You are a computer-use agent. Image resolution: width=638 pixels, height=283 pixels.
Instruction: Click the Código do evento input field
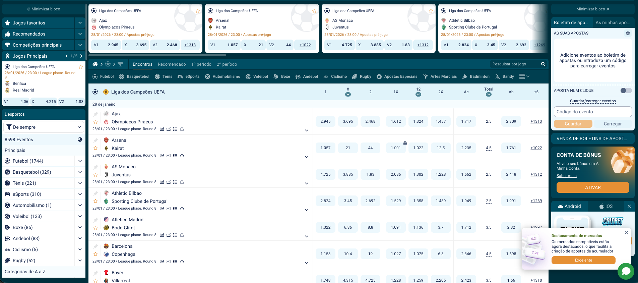(592, 112)
